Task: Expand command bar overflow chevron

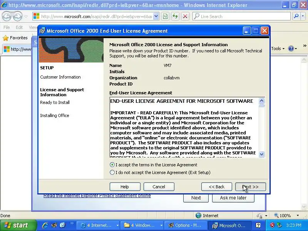Action: coord(305,46)
